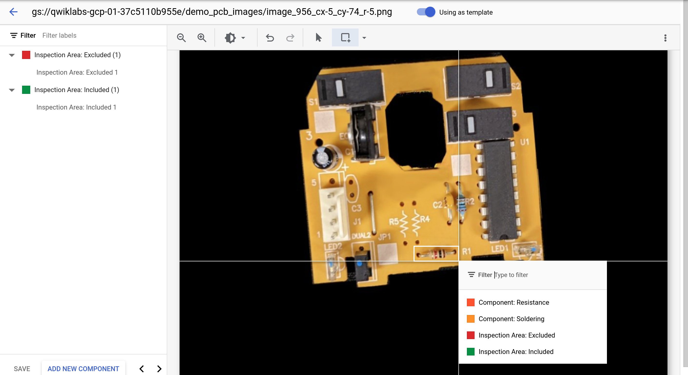Click the brightness/contrast adjustment icon
Viewport: 688px width, 375px height.
point(230,38)
